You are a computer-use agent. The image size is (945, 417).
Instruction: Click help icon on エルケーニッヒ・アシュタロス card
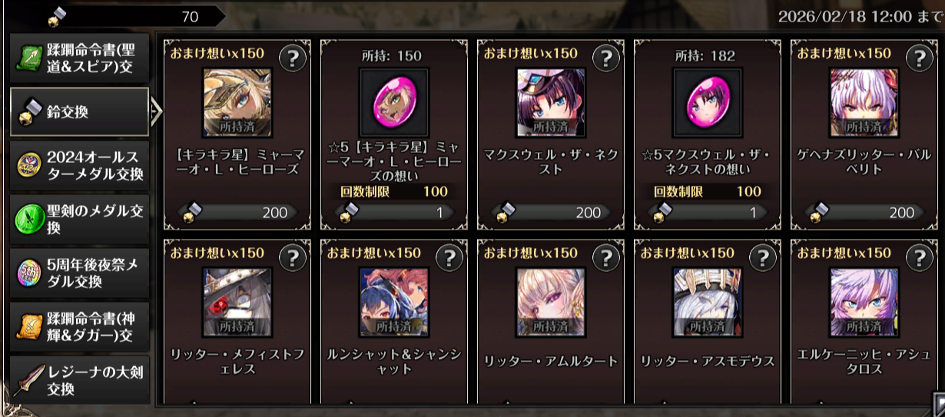pyautogui.click(x=920, y=257)
